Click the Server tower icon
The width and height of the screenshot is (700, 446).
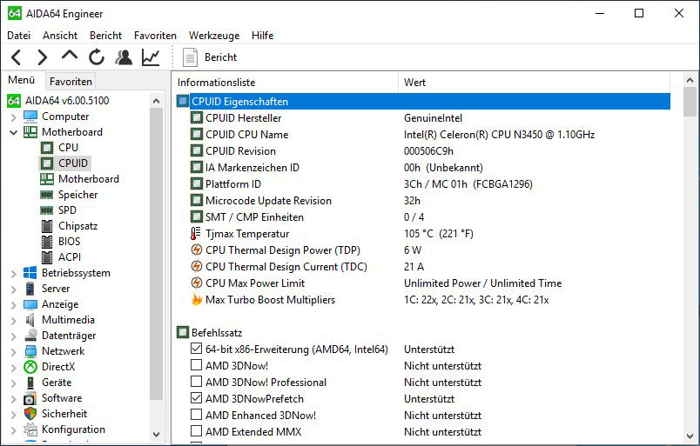(x=30, y=289)
